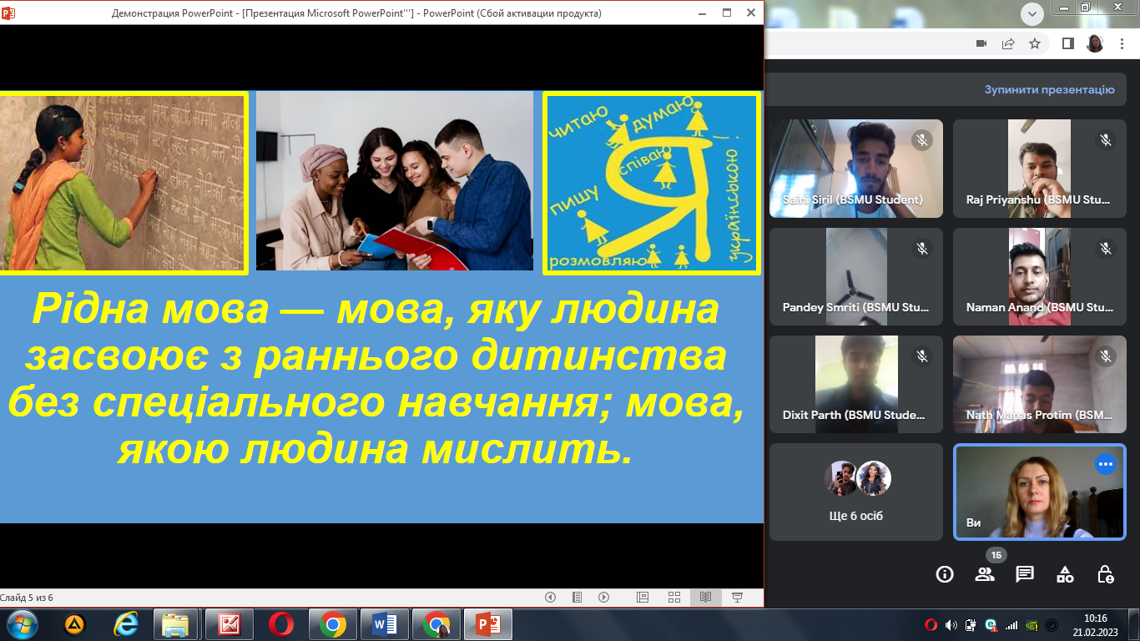Go to the previous slide arrow
Image resolution: width=1140 pixels, height=641 pixels.
click(x=550, y=598)
